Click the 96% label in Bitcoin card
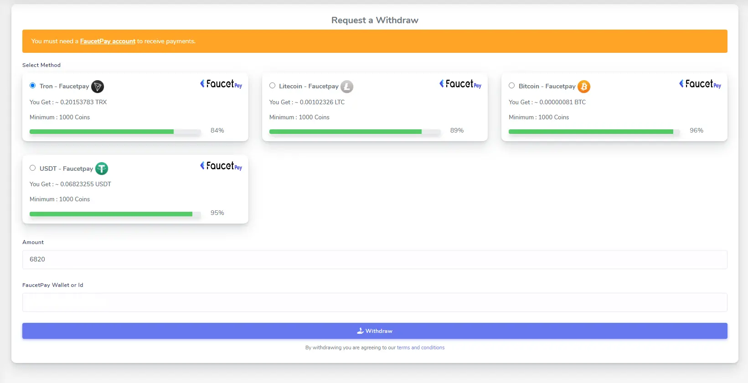Image resolution: width=748 pixels, height=383 pixels. pyautogui.click(x=696, y=131)
